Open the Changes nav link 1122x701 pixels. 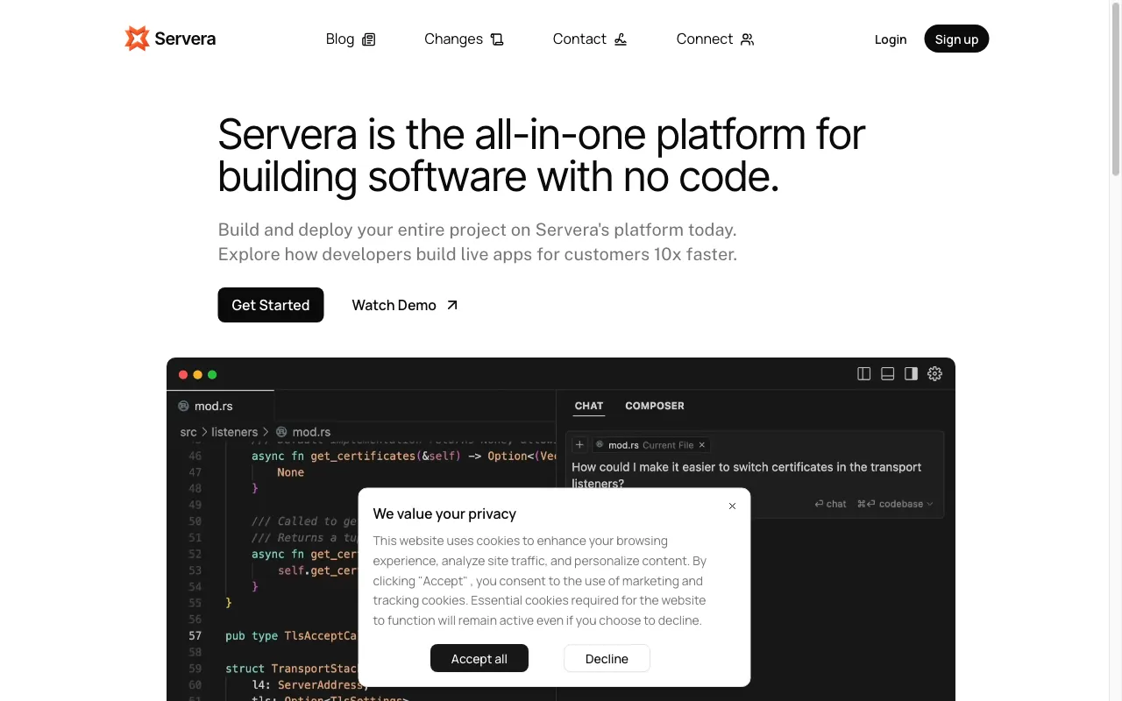point(464,39)
